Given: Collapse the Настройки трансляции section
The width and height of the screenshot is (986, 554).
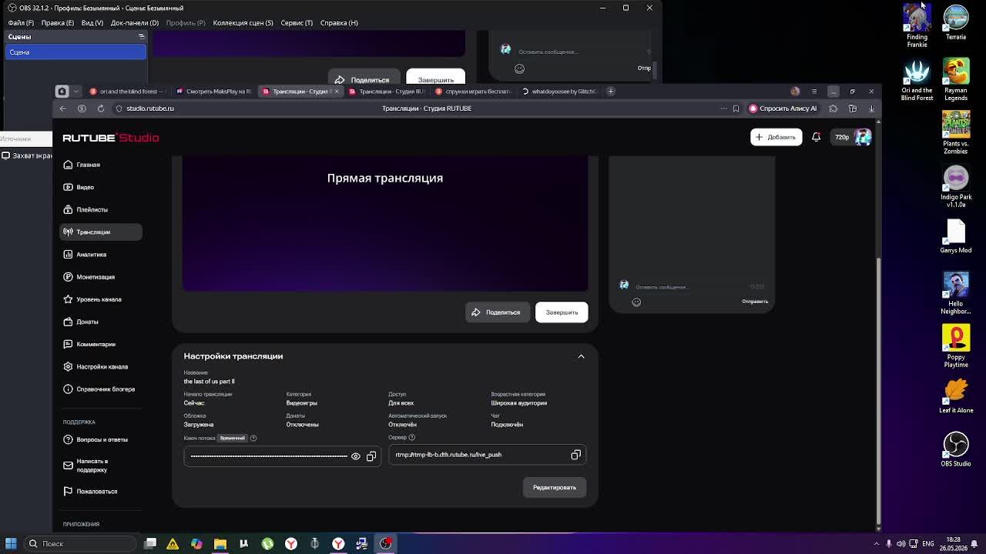Looking at the screenshot, I should [x=581, y=356].
